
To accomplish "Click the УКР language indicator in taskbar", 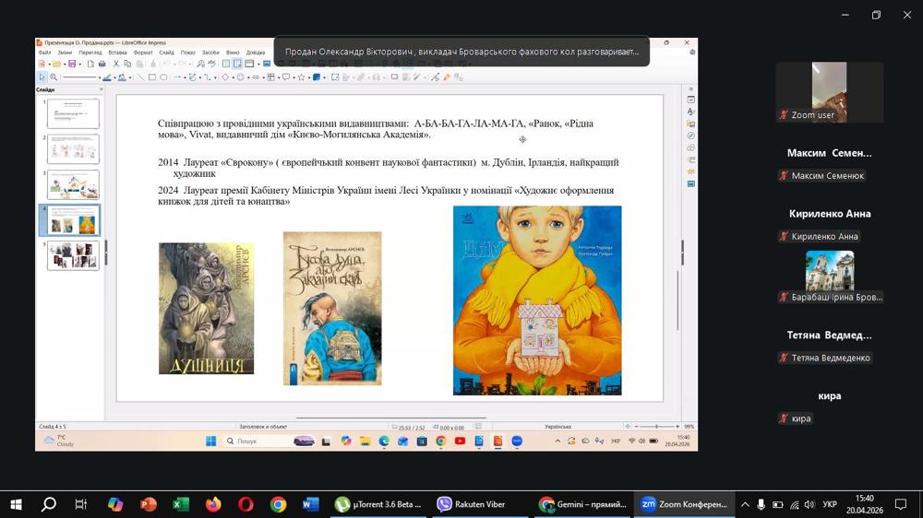I will tap(830, 504).
